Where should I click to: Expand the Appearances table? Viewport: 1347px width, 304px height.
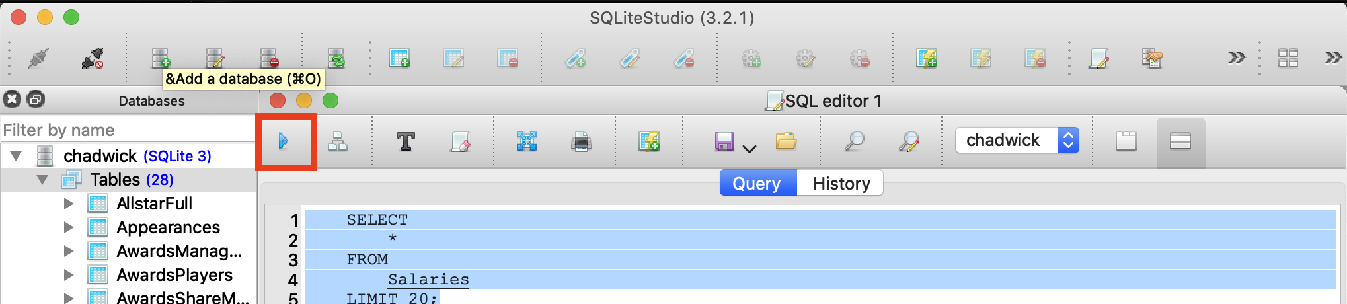point(68,227)
